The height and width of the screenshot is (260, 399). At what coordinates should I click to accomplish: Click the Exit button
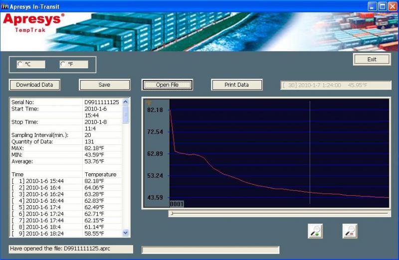[x=372, y=59]
